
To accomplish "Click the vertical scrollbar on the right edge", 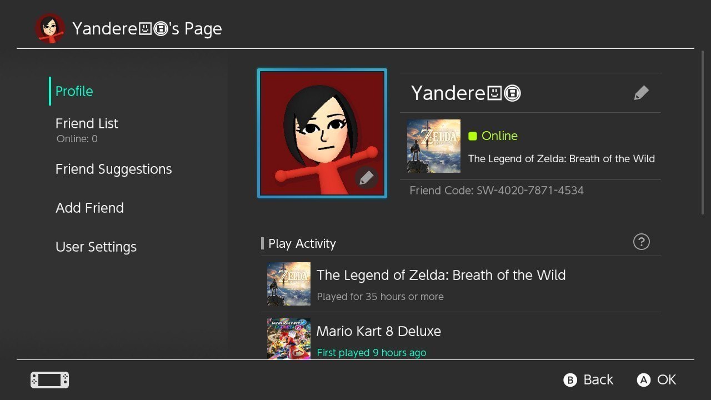I will [x=703, y=133].
